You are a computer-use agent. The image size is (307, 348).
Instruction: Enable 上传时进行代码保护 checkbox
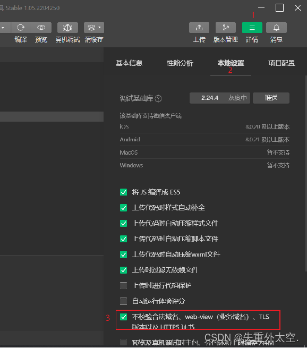(x=124, y=286)
